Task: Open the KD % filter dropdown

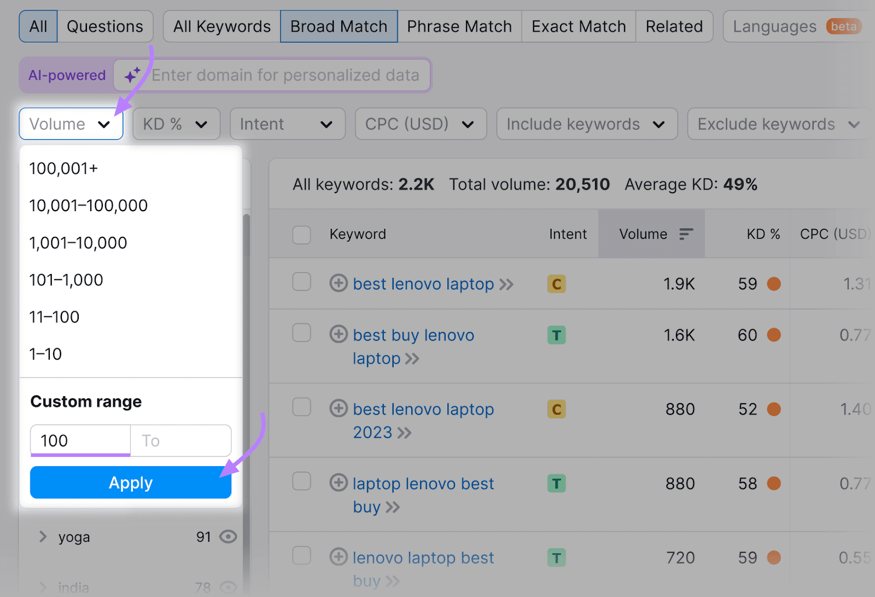Action: coord(176,124)
